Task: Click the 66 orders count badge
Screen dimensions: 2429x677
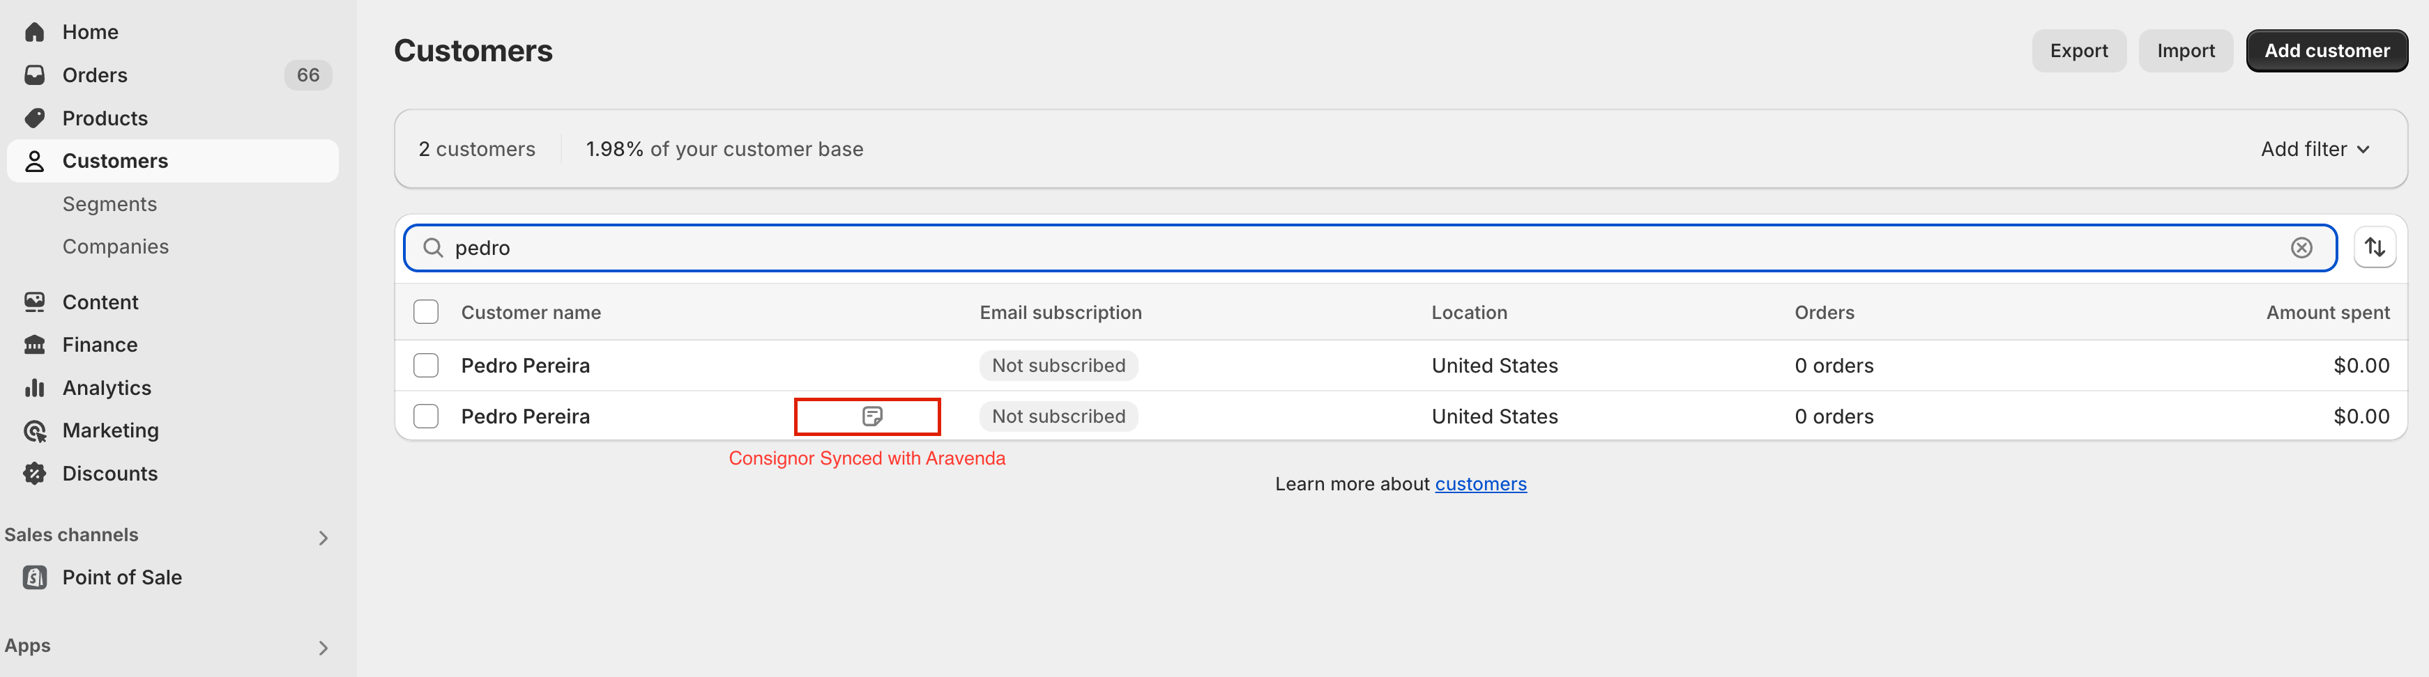Action: [308, 75]
